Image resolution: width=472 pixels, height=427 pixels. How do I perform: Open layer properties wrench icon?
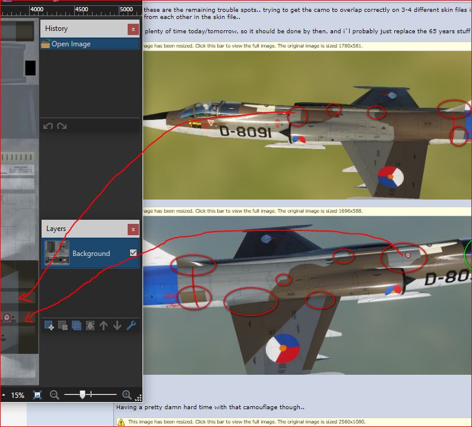[x=131, y=325]
